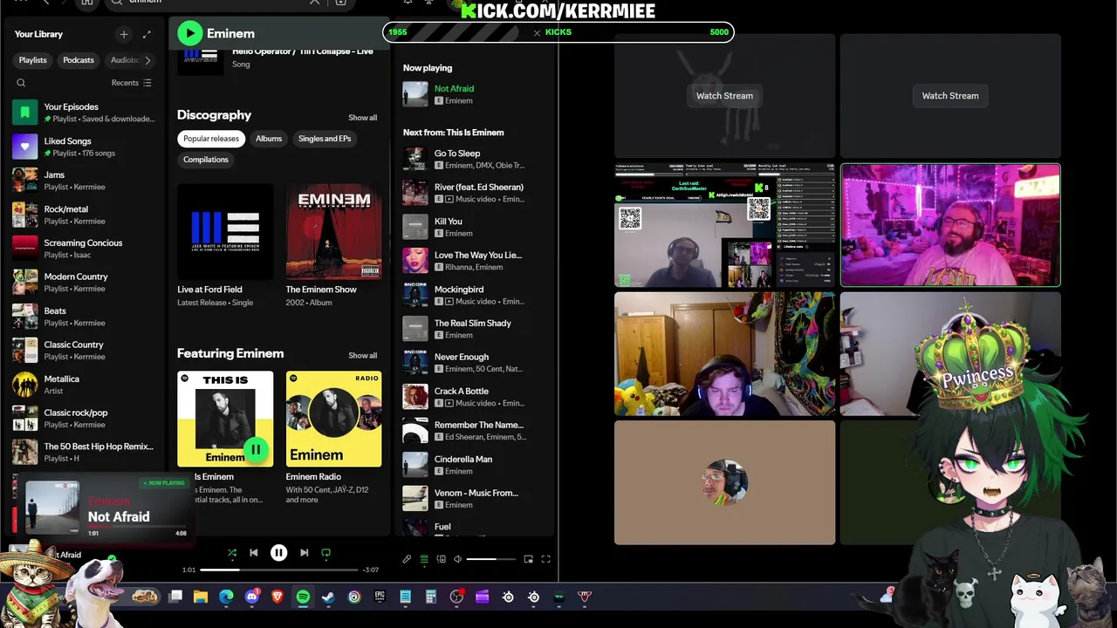Open the Live at Ford Field cover
This screenshot has height=628, width=1117.
click(225, 231)
